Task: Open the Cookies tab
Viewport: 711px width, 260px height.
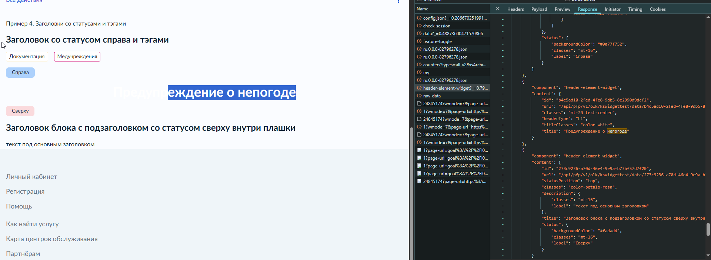Action: coord(658,9)
